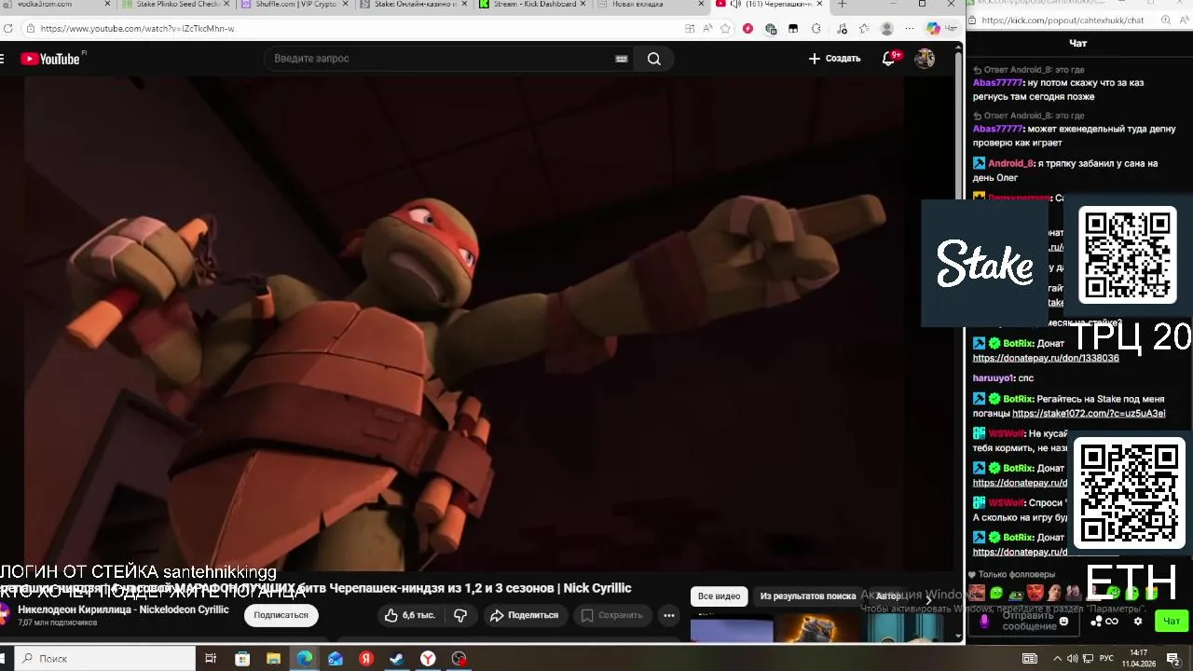Select the Все видео filter chip

tap(719, 596)
